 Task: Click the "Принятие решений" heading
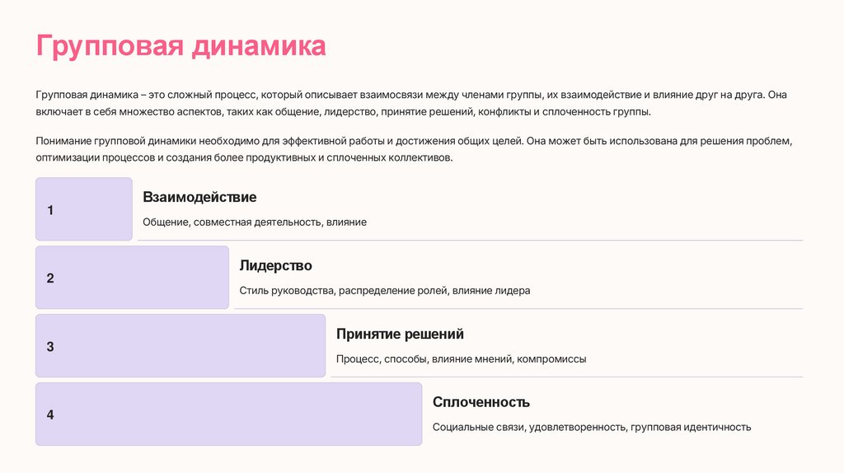pos(400,335)
